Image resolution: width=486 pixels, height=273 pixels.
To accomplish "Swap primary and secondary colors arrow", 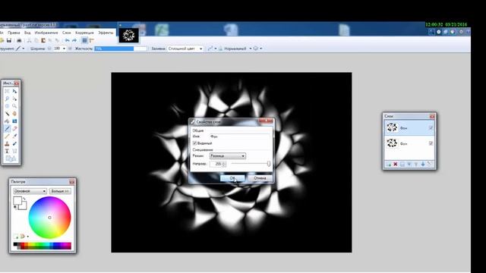I will point(24,199).
